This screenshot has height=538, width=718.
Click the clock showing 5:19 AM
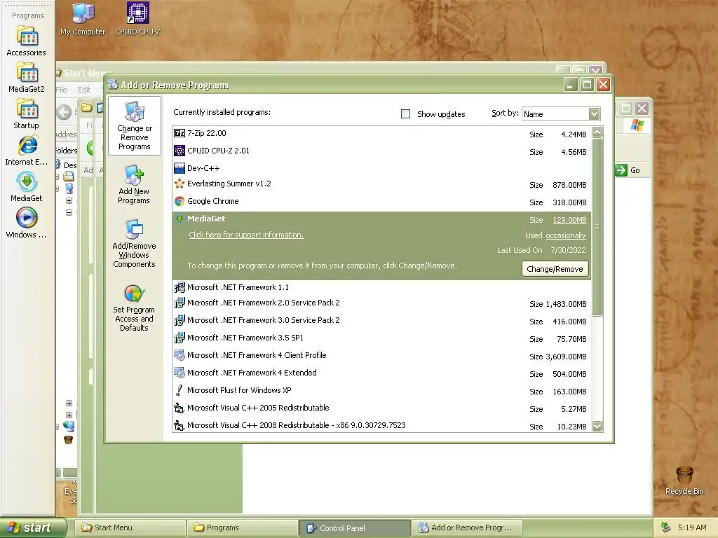click(x=692, y=527)
